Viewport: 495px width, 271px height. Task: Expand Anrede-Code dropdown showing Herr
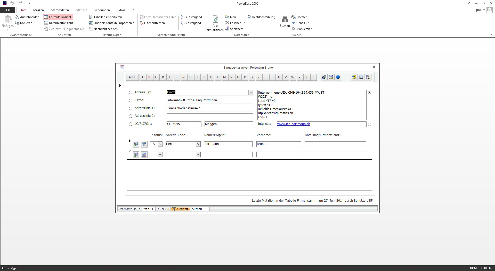coord(198,144)
